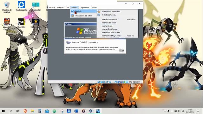
Task: Click the Teclado software keyboard icon
Action: point(99,15)
